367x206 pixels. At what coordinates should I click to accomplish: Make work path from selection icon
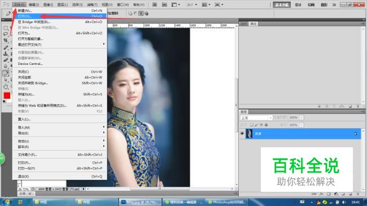[342, 106]
